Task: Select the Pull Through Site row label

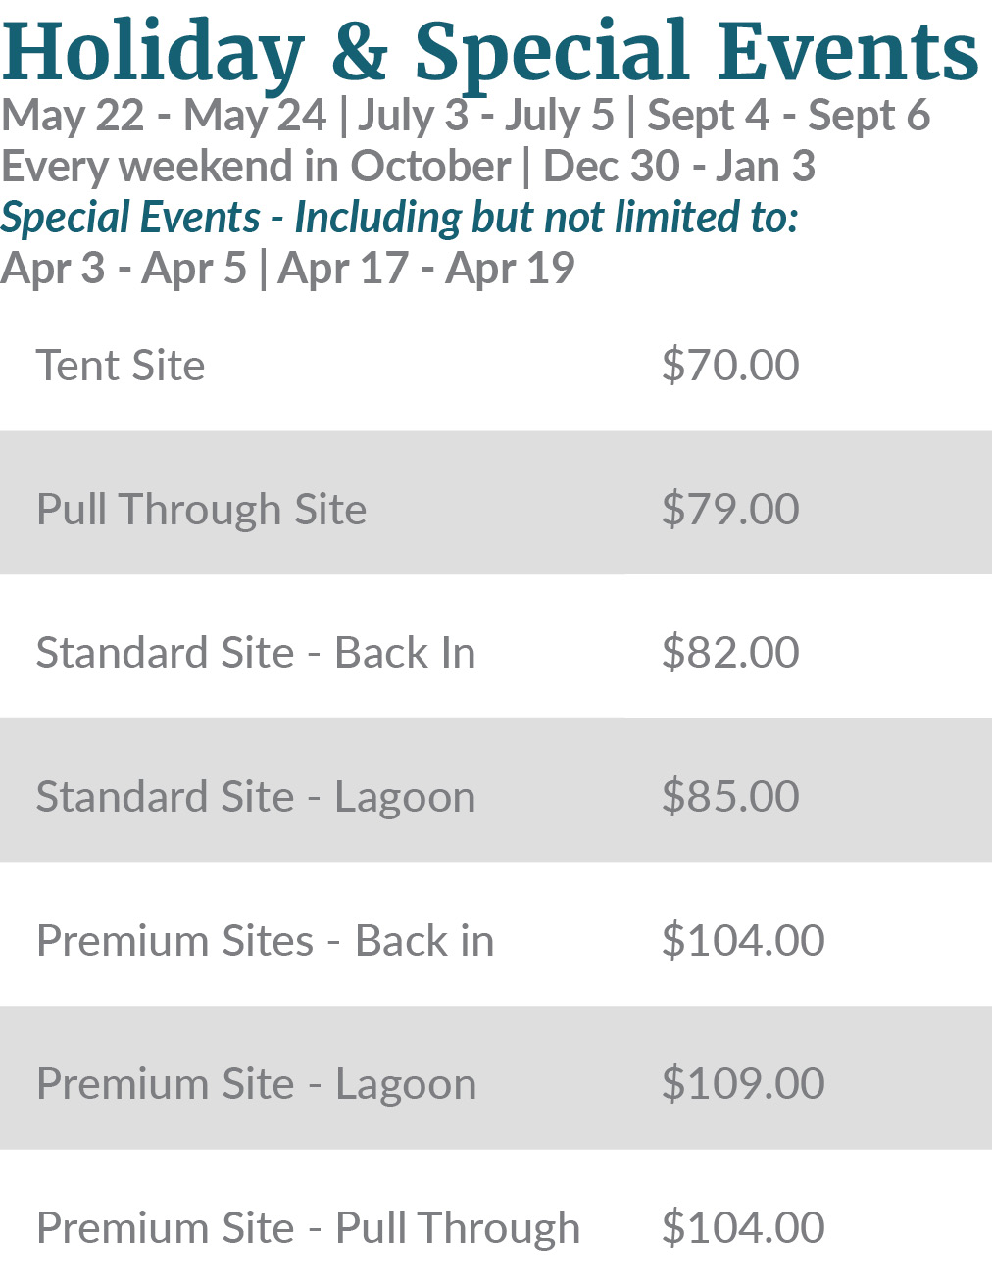Action: click(201, 510)
